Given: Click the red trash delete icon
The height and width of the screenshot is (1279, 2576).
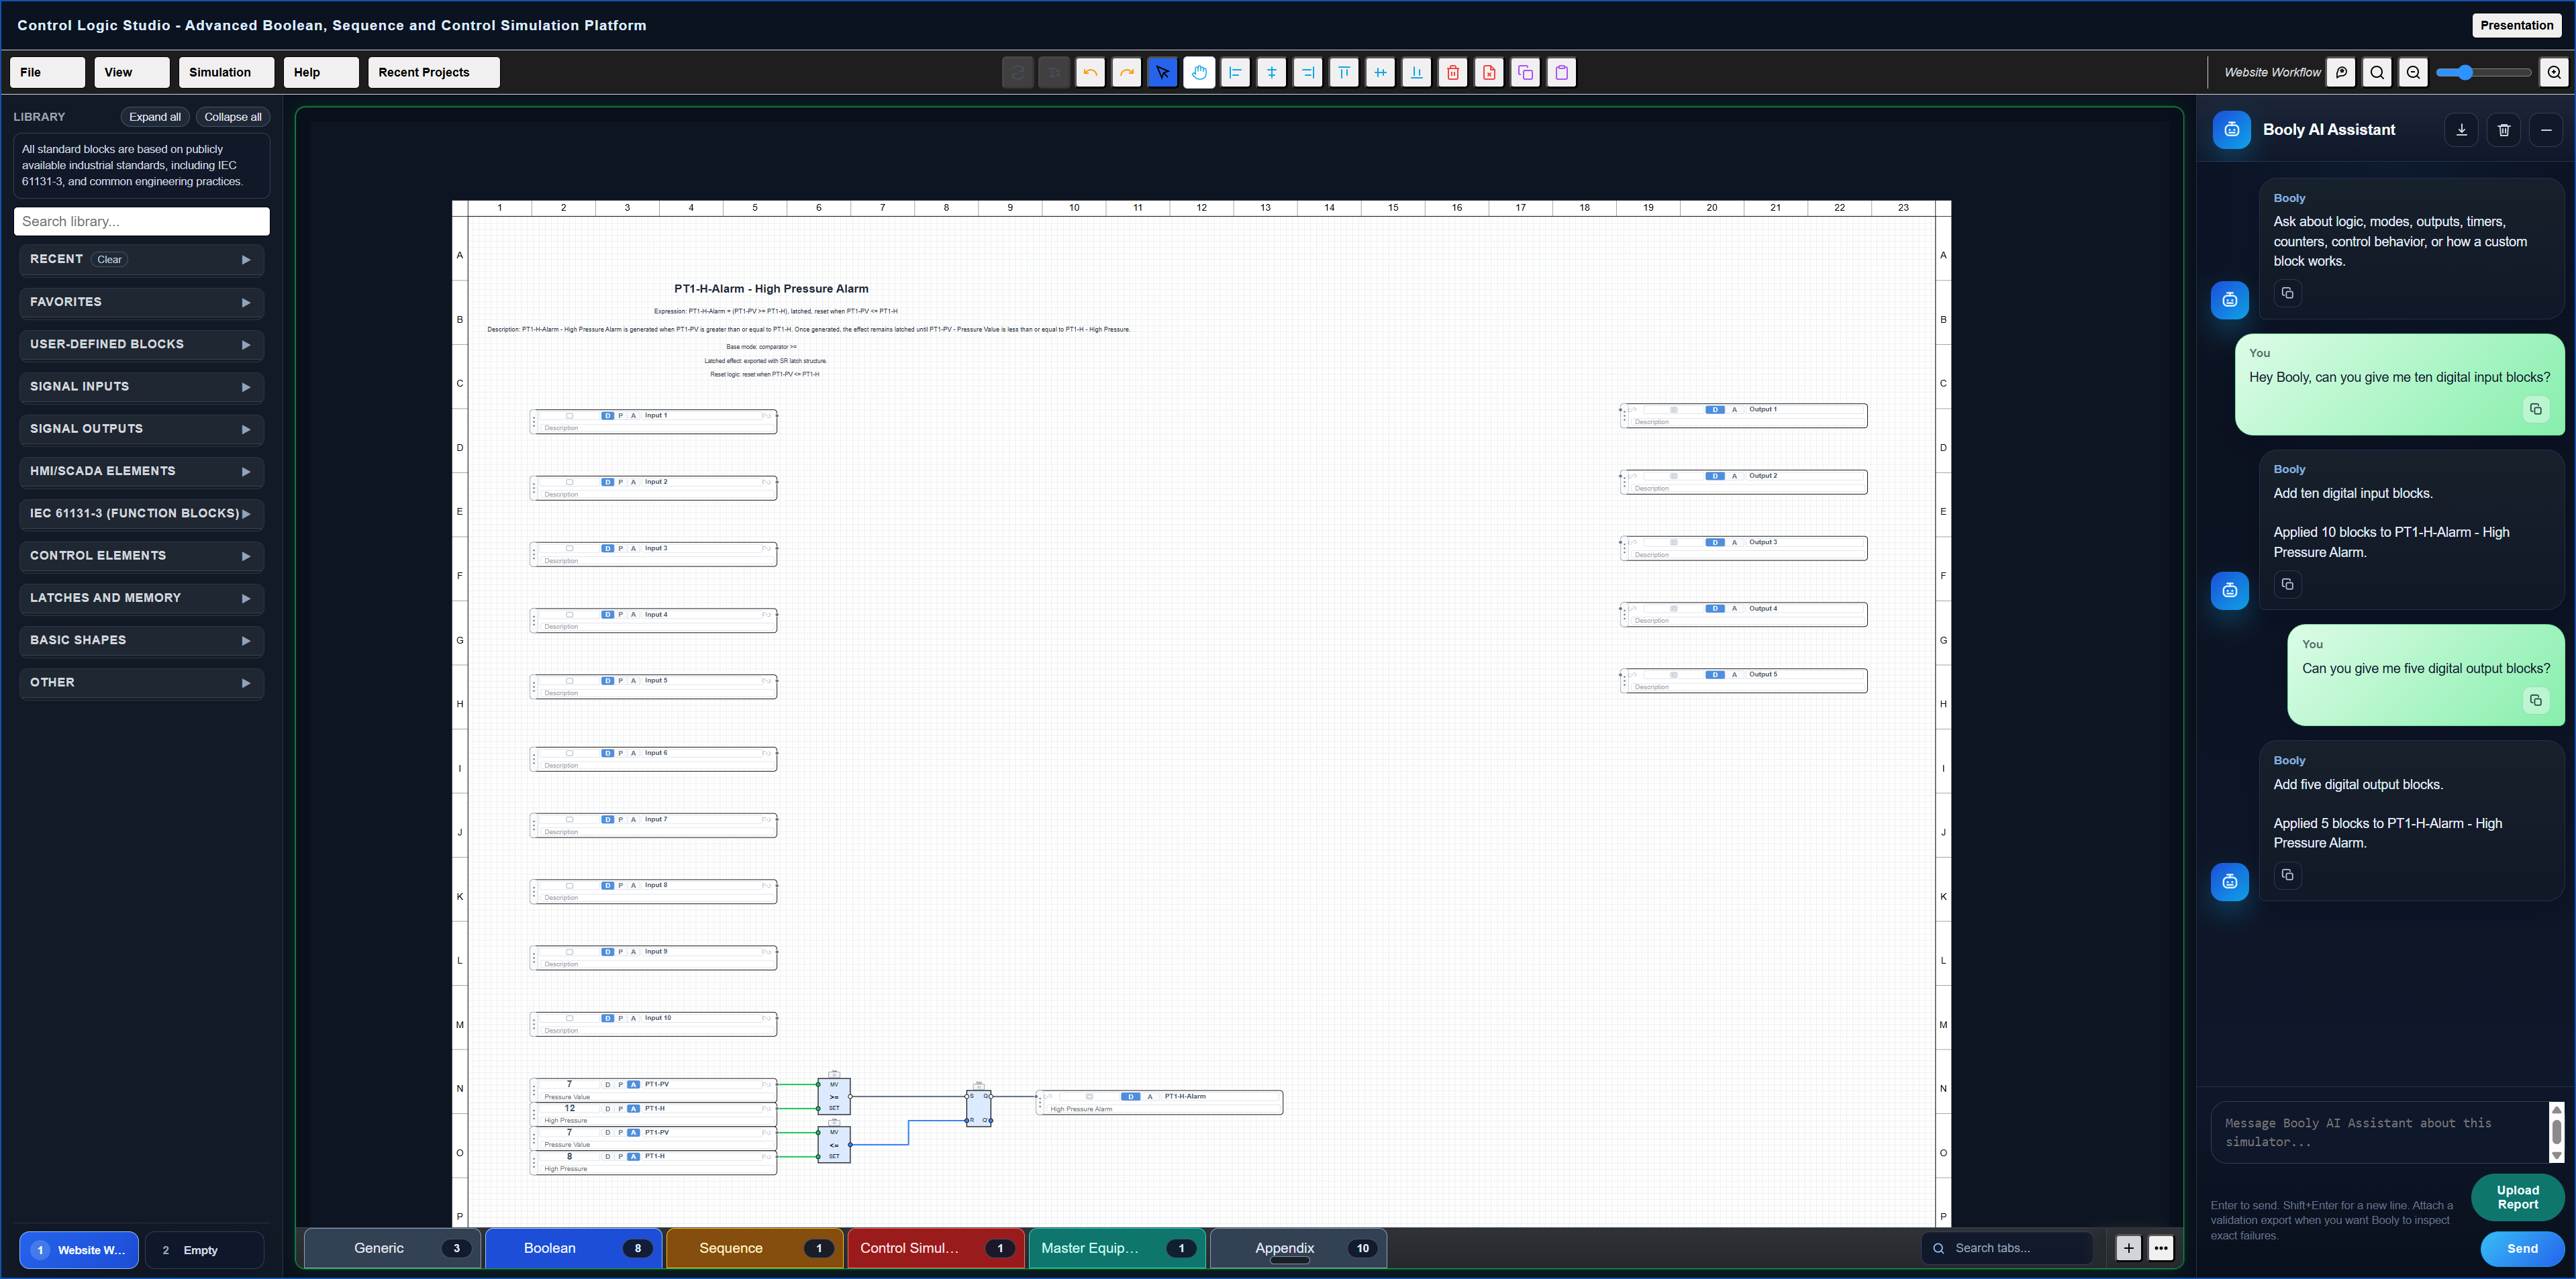Looking at the screenshot, I should click(x=1453, y=72).
